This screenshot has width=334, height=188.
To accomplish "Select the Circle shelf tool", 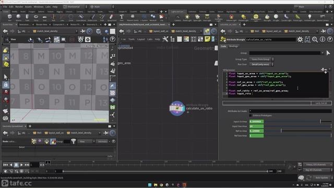I will (71, 17).
